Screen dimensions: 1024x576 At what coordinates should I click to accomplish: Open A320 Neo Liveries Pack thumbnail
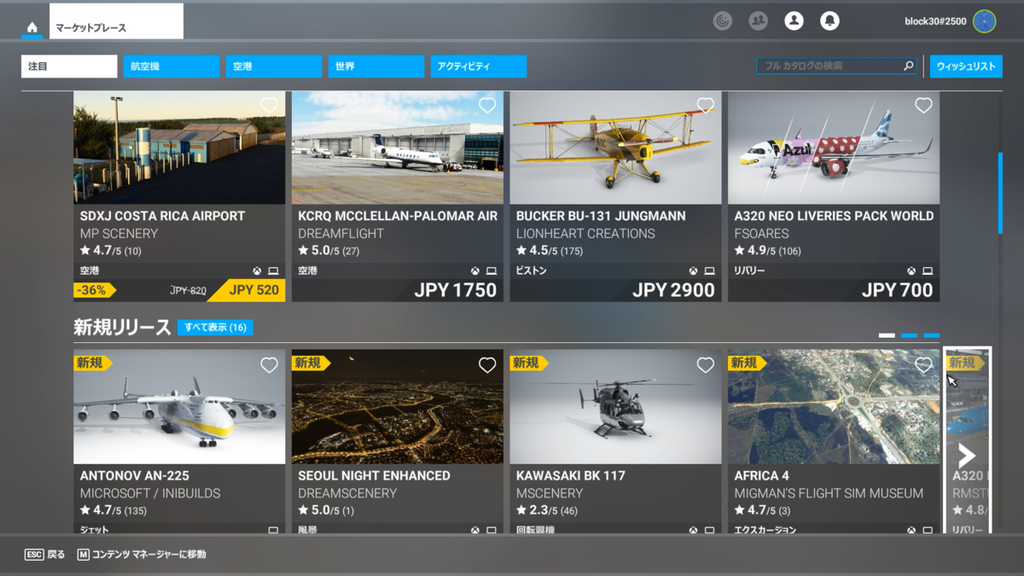(834, 148)
